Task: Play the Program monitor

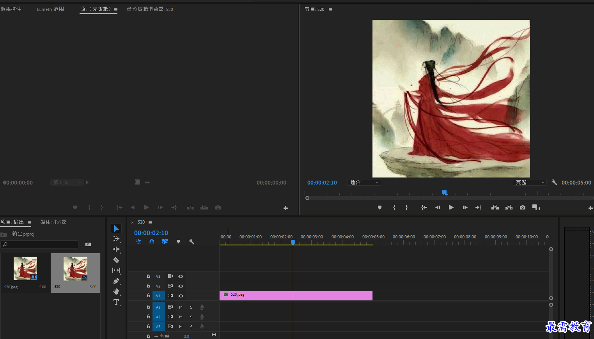Action: (451, 208)
